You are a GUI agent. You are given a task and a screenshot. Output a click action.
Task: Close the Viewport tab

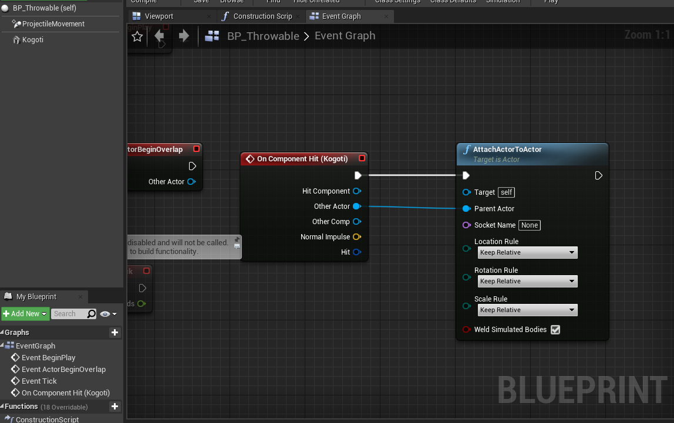tap(209, 16)
